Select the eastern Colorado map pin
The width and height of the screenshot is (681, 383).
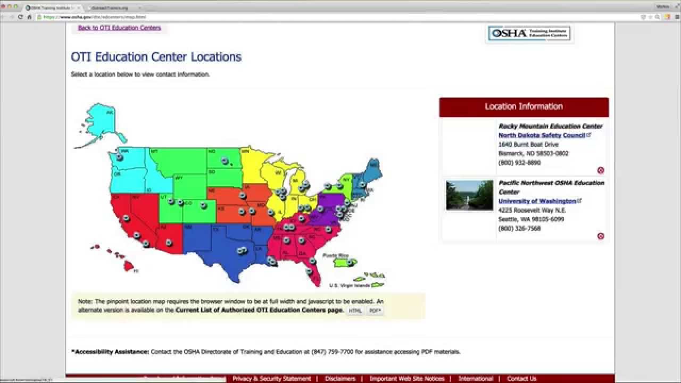[x=203, y=205]
